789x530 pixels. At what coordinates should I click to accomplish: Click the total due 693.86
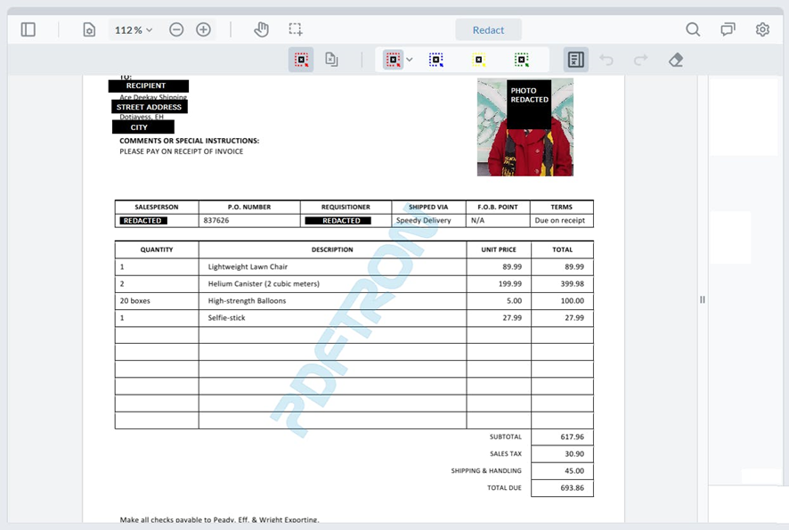[x=572, y=488]
